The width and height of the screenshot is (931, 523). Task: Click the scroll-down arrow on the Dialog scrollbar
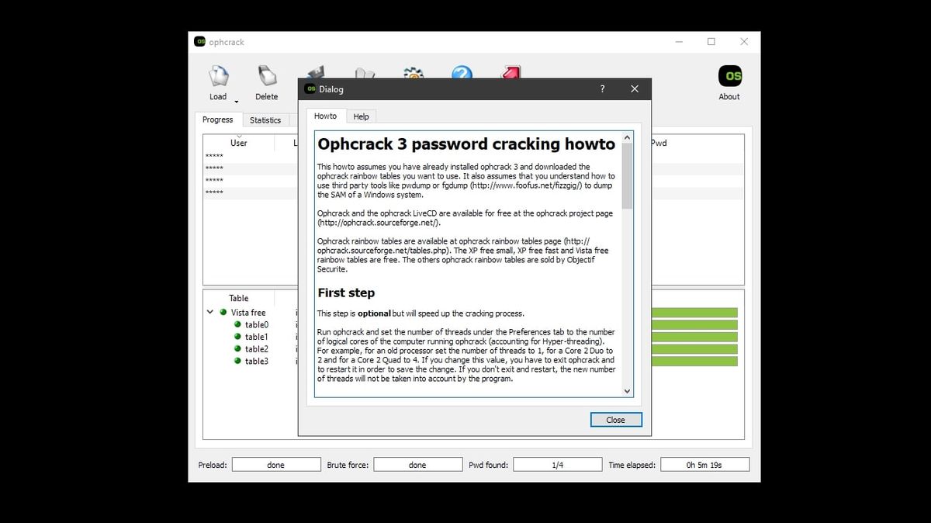click(x=628, y=391)
